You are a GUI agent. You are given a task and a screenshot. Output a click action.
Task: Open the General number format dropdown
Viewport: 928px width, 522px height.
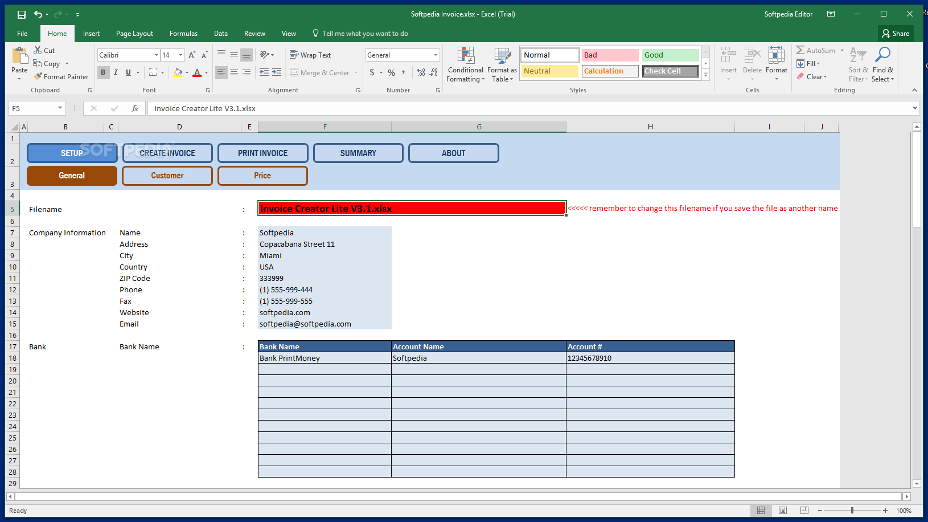point(436,55)
